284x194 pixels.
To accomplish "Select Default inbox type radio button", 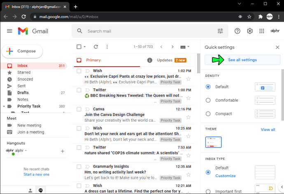I will 208,172.
